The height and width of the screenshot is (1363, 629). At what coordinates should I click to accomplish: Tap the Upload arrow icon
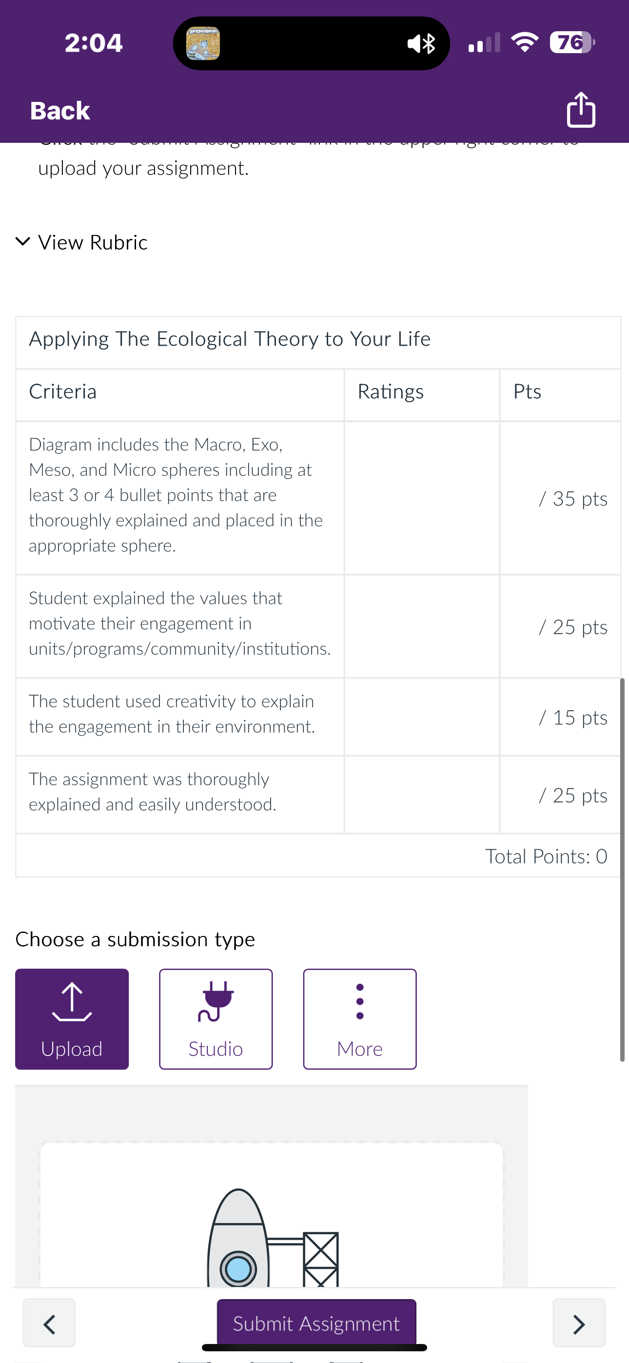pos(72,1002)
